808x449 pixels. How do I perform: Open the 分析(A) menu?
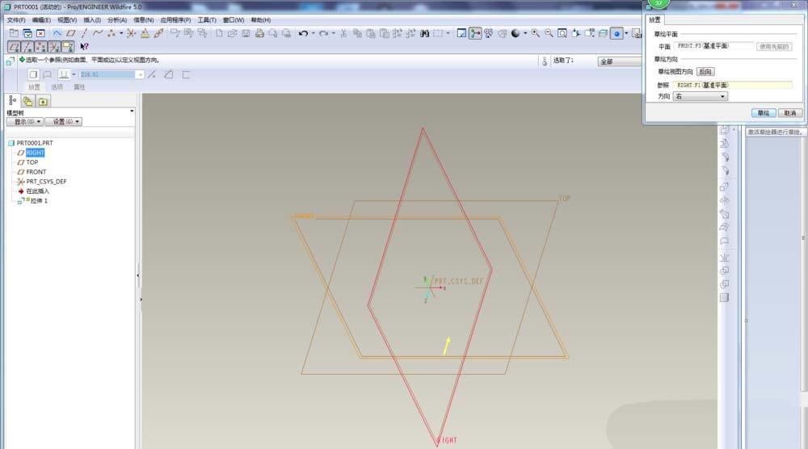(x=117, y=19)
